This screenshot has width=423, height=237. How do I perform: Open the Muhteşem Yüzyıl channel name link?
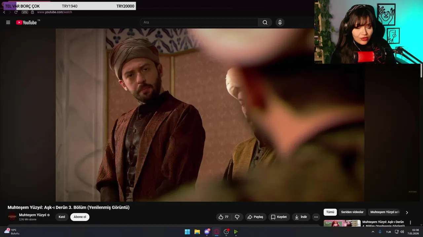point(32,215)
